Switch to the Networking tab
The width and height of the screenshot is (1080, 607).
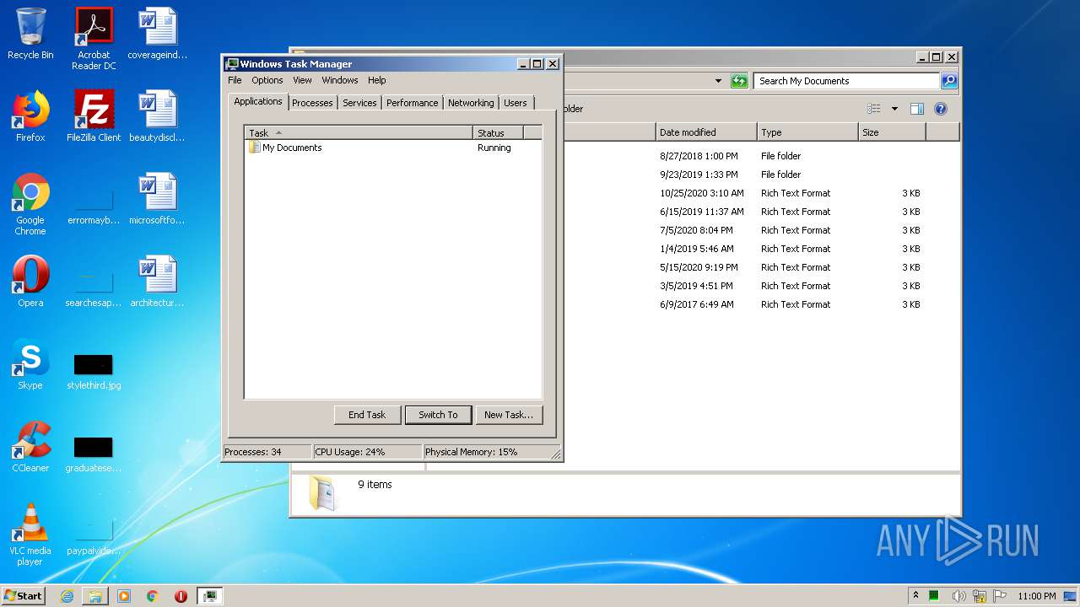[471, 103]
